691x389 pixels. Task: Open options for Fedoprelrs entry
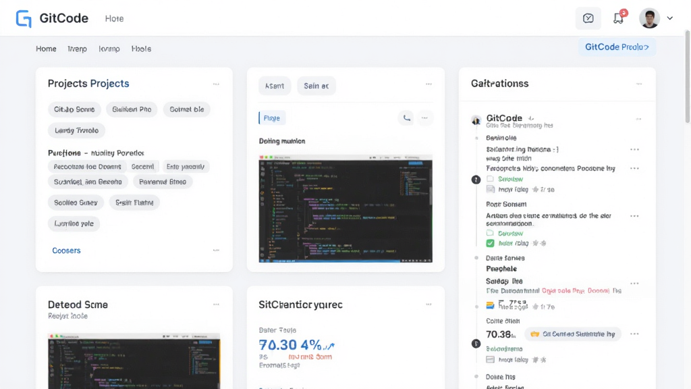(x=634, y=168)
